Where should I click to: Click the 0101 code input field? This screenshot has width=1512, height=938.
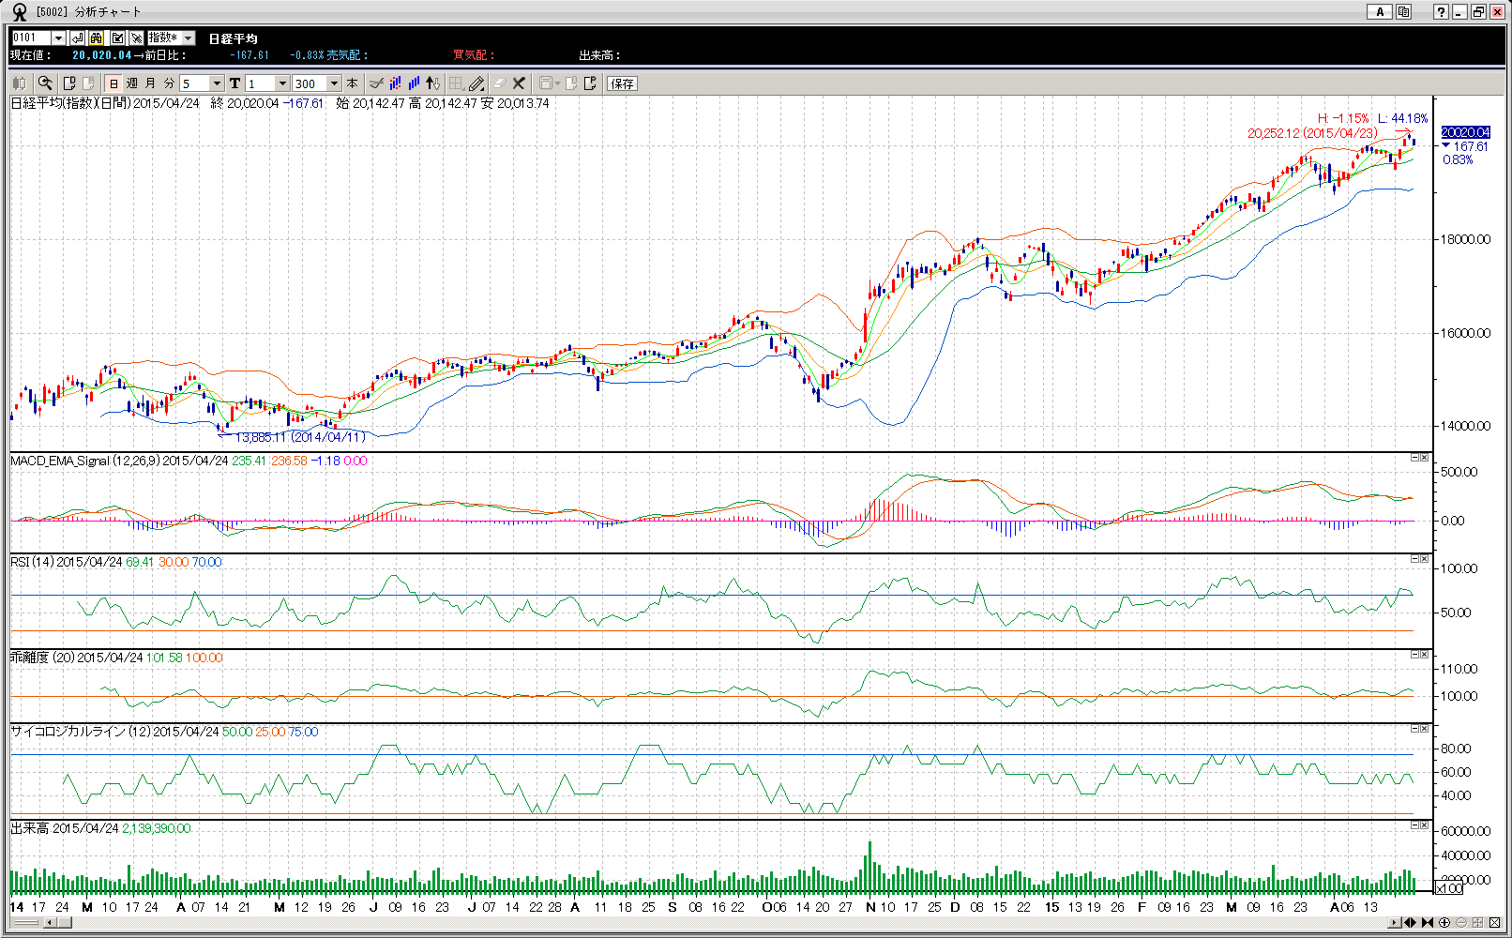[31, 38]
